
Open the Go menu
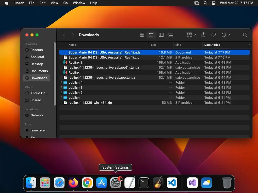[x=66, y=3]
